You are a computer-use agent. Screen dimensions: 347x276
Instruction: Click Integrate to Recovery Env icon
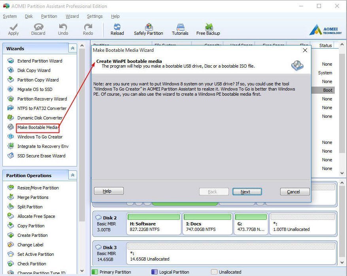tap(11, 146)
